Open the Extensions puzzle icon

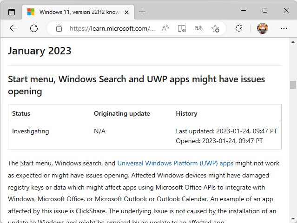(x=239, y=28)
